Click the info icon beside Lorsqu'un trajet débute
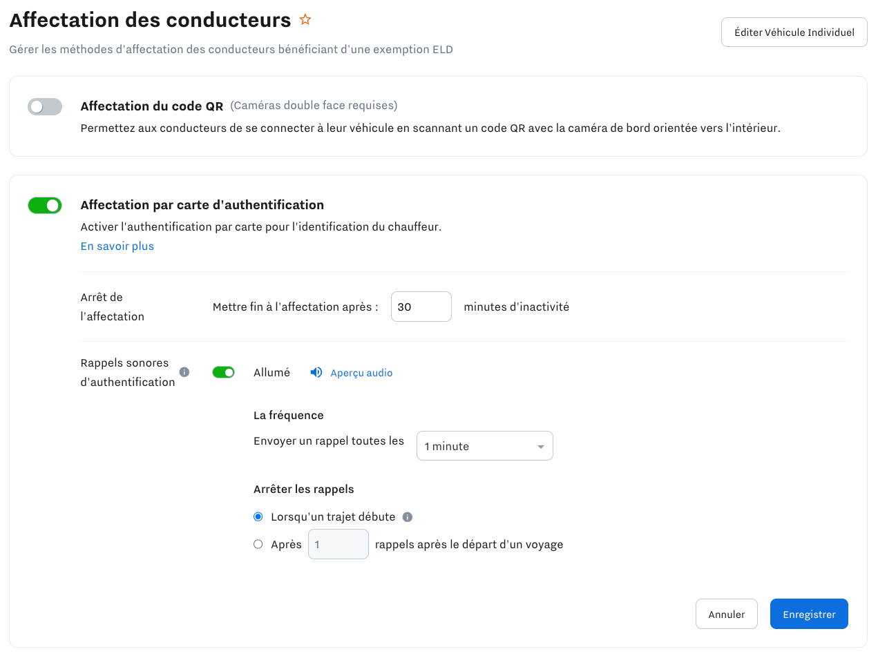Image resolution: width=878 pixels, height=658 pixels. [x=408, y=516]
